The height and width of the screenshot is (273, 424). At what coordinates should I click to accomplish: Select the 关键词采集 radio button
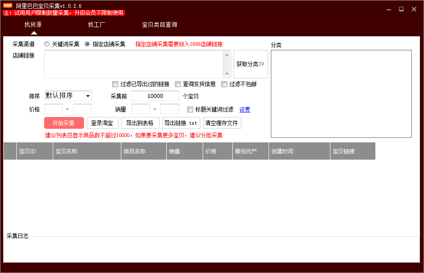(47, 44)
